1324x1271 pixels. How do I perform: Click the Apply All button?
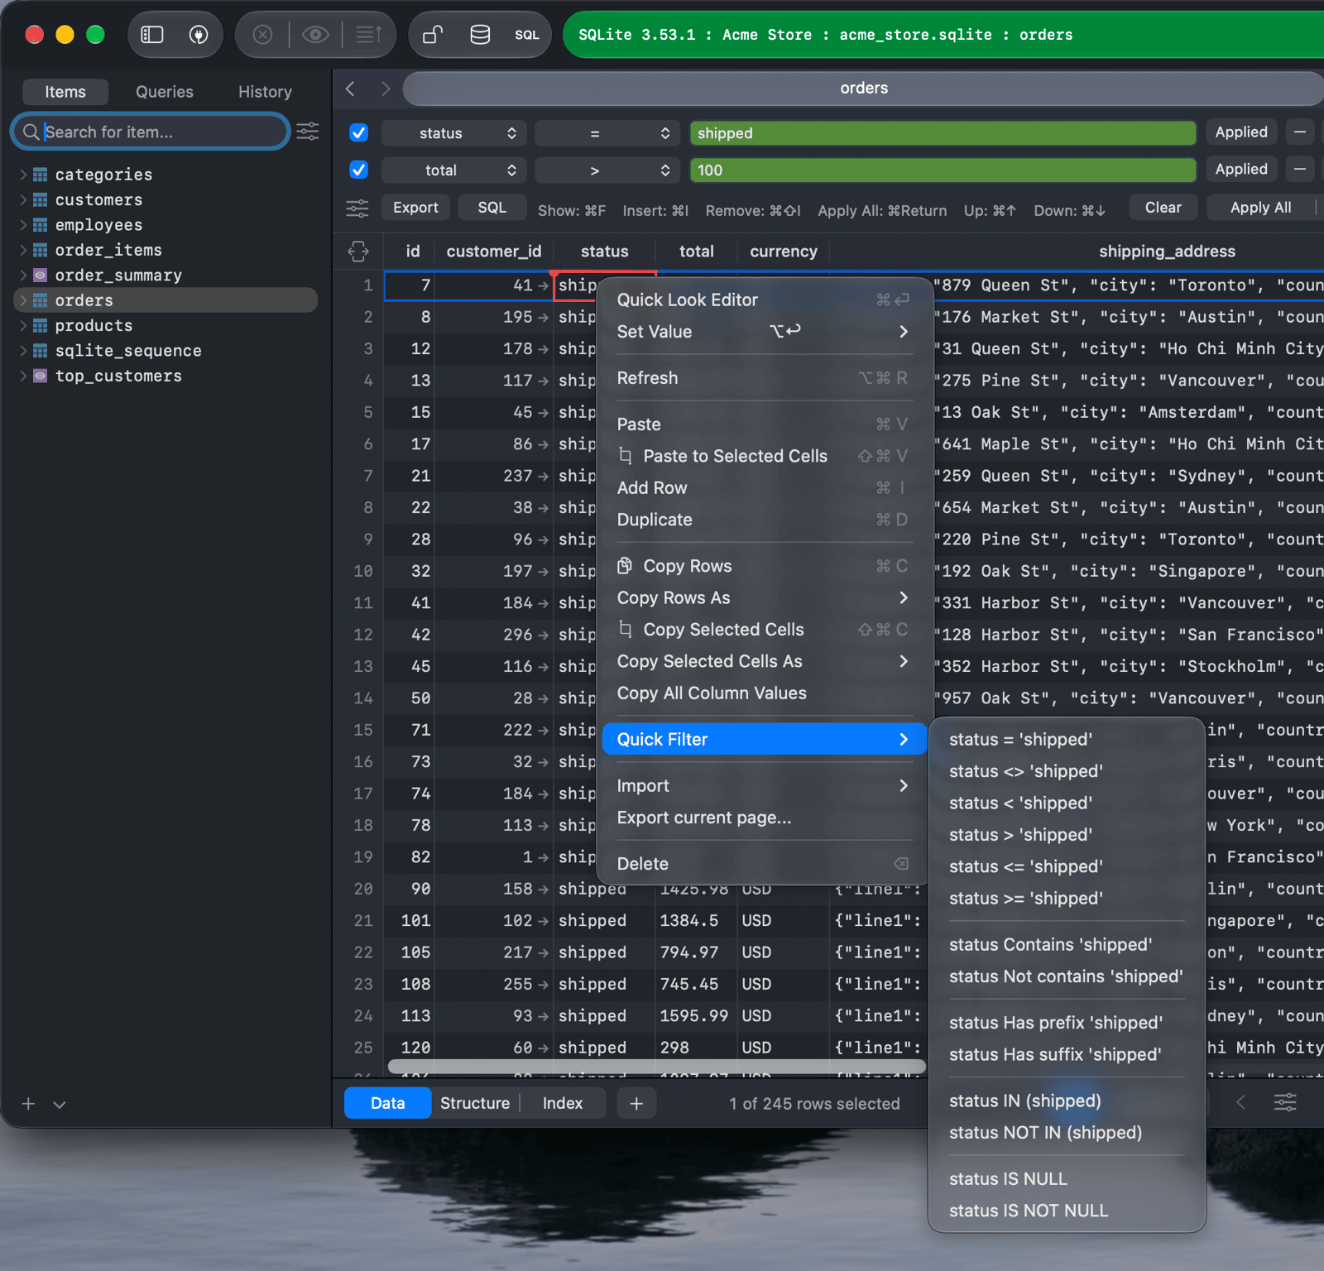click(1260, 208)
